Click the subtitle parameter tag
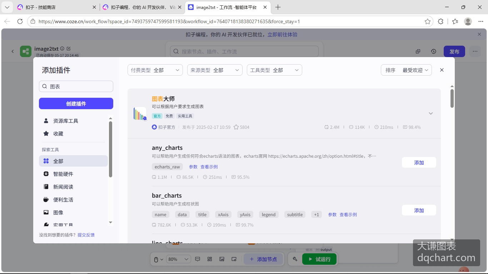488x274 pixels. point(295,215)
